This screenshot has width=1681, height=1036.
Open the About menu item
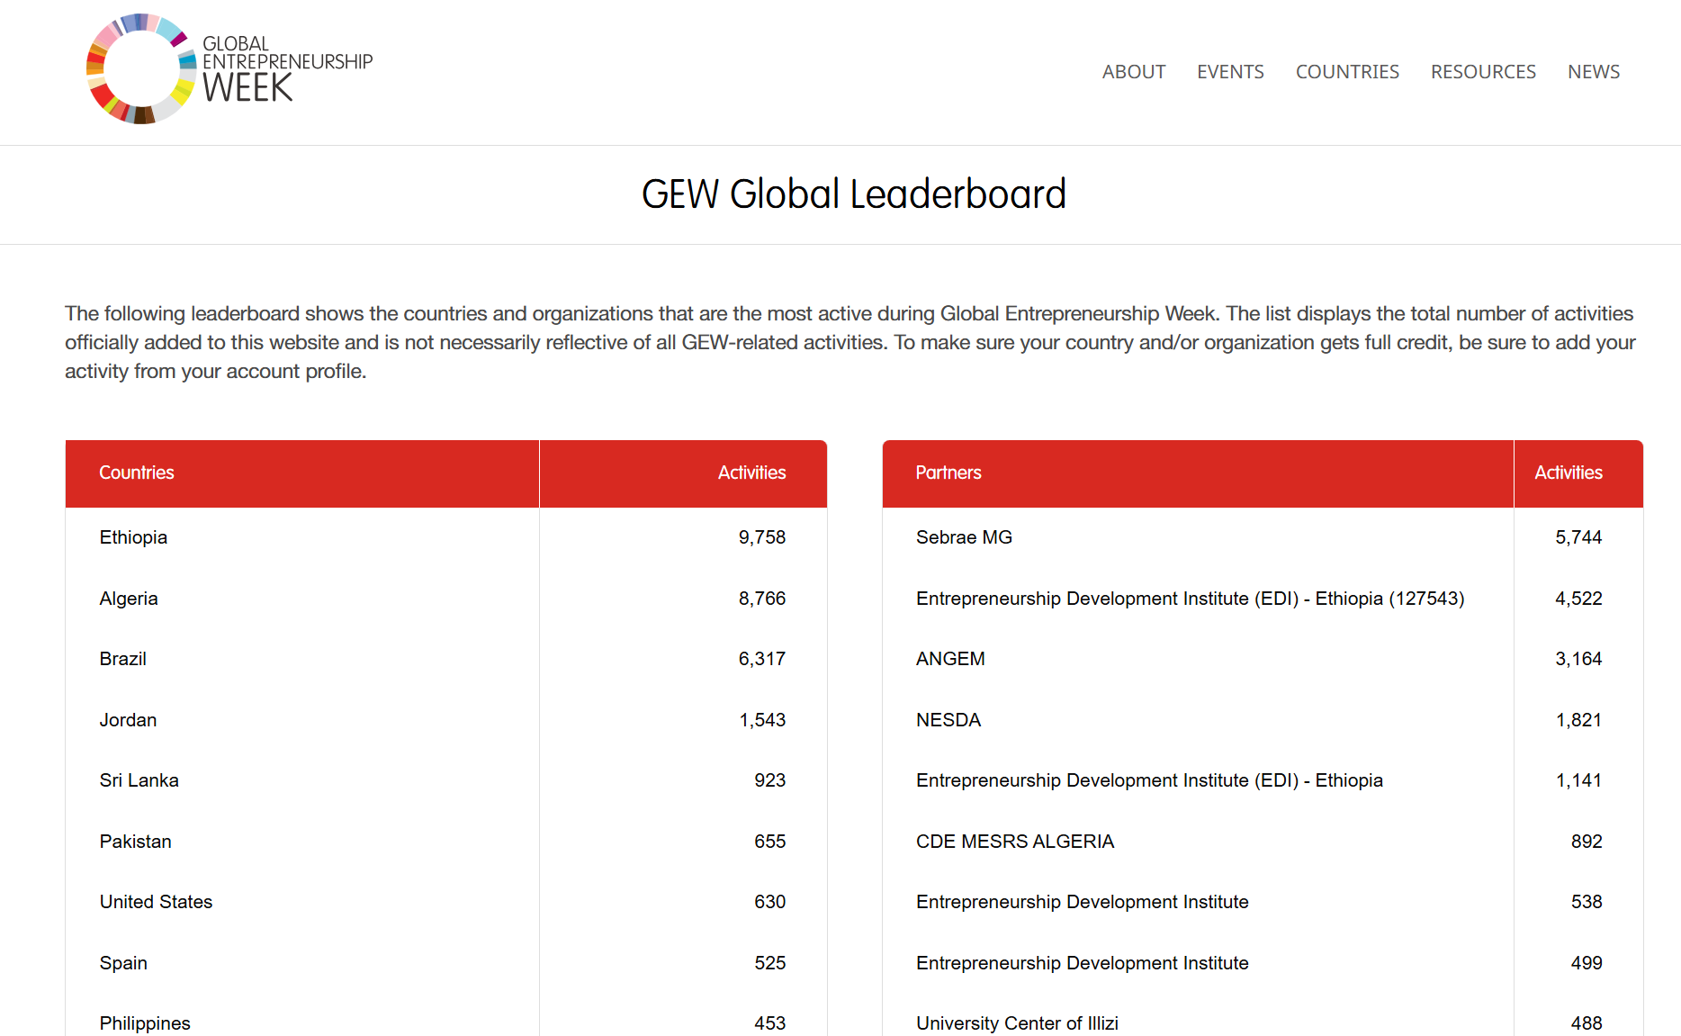[x=1133, y=72]
